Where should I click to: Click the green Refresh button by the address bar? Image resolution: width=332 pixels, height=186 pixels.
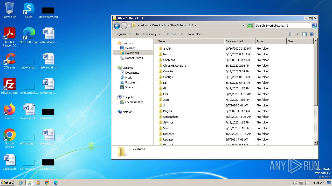[x=250, y=26]
